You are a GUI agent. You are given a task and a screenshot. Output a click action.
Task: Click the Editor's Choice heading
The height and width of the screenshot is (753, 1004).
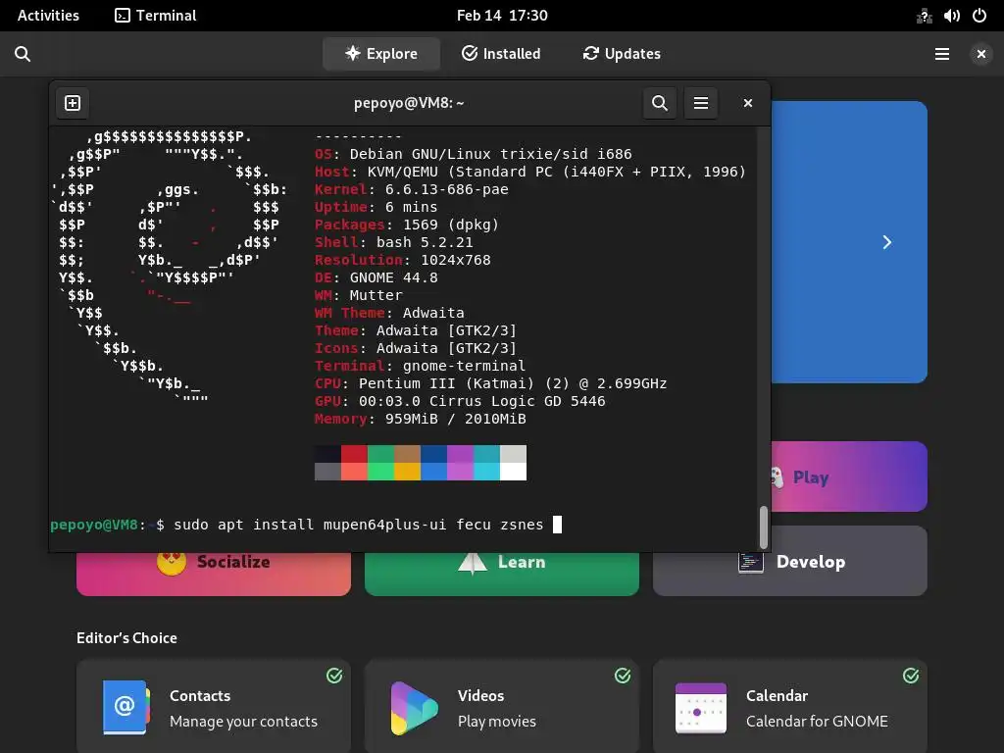point(126,637)
